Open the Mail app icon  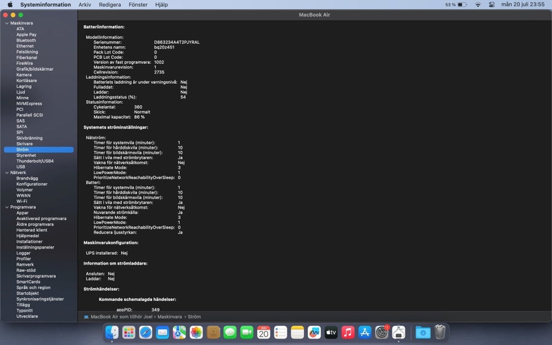(x=163, y=332)
